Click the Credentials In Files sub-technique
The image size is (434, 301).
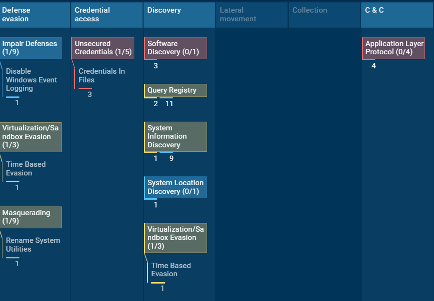point(101,76)
